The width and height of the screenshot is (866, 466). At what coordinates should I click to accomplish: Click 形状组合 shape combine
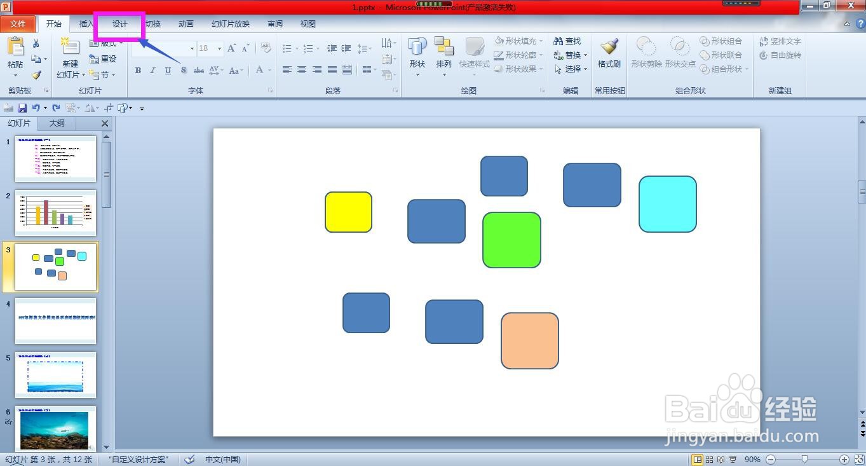pyautogui.click(x=721, y=41)
